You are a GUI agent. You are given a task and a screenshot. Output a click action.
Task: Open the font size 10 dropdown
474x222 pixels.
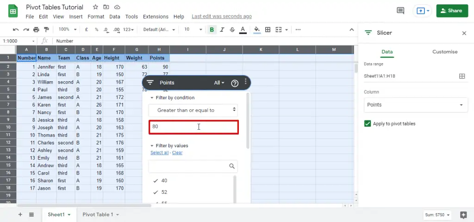193,30
